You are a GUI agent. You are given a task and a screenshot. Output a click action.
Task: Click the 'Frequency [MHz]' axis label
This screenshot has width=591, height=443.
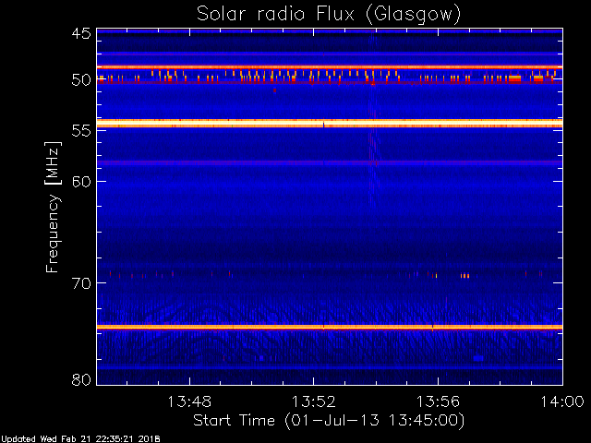point(53,207)
